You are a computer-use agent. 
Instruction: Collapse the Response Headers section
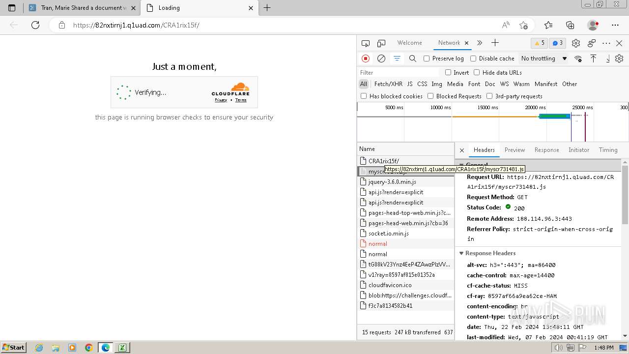461,253
